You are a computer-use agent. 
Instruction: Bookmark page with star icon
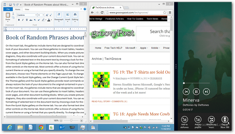(x=164, y=12)
